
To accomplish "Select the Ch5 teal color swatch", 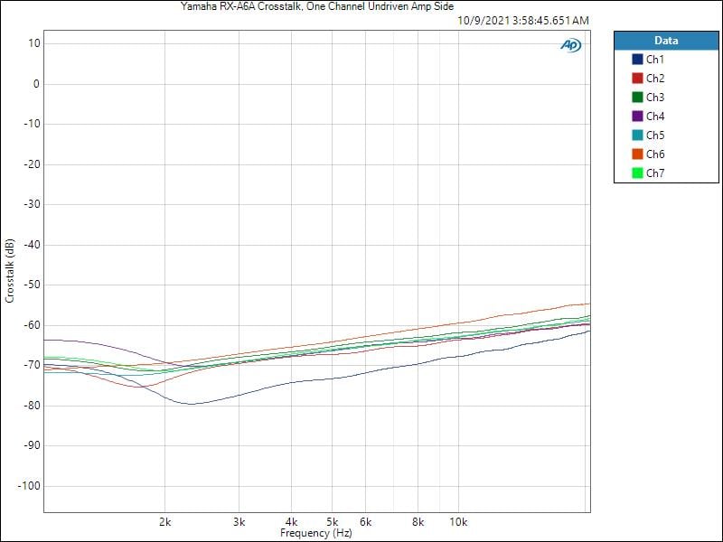I will (637, 135).
